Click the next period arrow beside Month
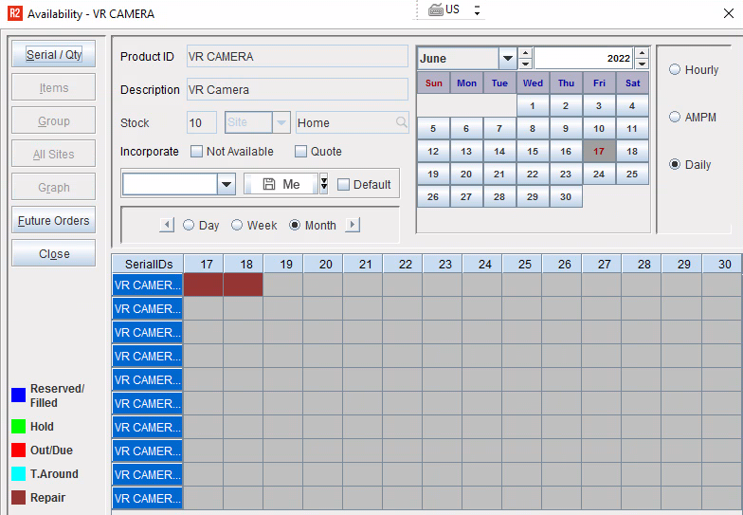 (353, 225)
